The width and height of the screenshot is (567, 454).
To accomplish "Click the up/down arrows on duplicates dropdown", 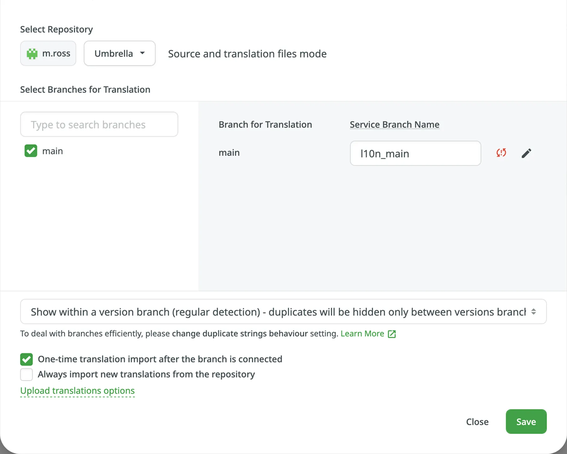I will click(534, 312).
